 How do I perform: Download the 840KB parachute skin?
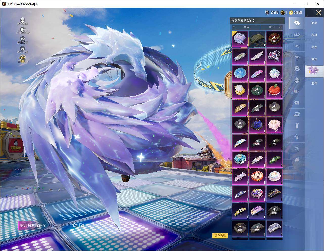[x=257, y=142]
